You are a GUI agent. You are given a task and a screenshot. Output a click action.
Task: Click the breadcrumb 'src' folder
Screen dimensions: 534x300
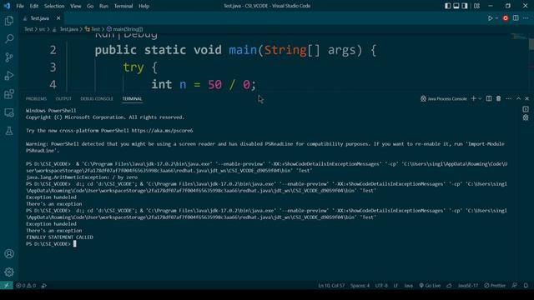42,29
